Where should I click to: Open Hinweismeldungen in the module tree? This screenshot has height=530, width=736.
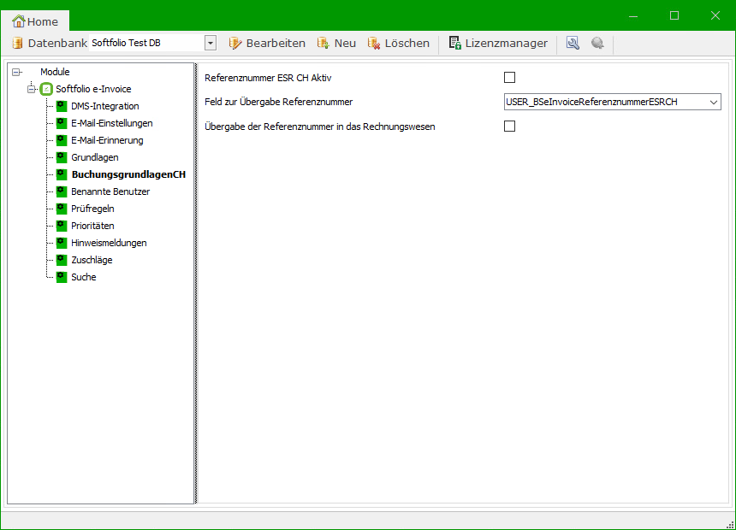click(x=109, y=243)
